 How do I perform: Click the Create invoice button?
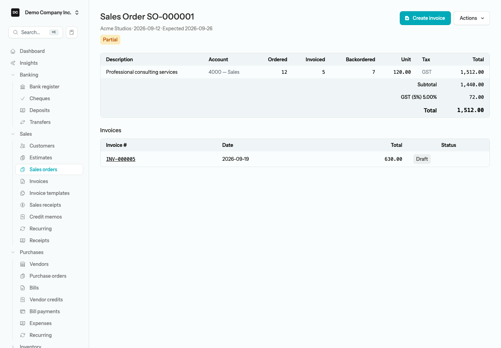[425, 18]
